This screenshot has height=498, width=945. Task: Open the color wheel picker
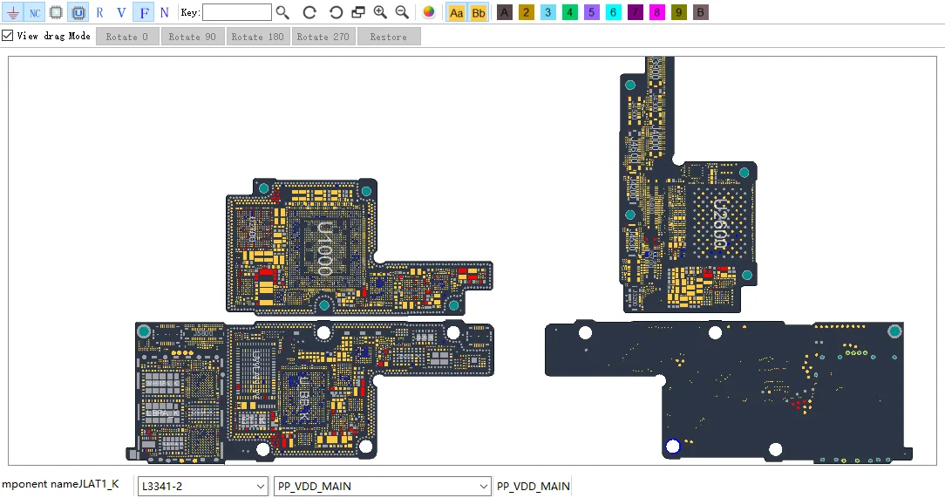tap(429, 12)
